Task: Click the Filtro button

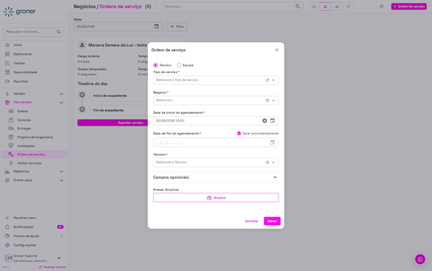Action: point(177,27)
